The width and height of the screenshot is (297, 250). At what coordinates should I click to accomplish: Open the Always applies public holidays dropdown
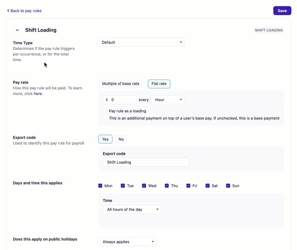click(x=127, y=242)
